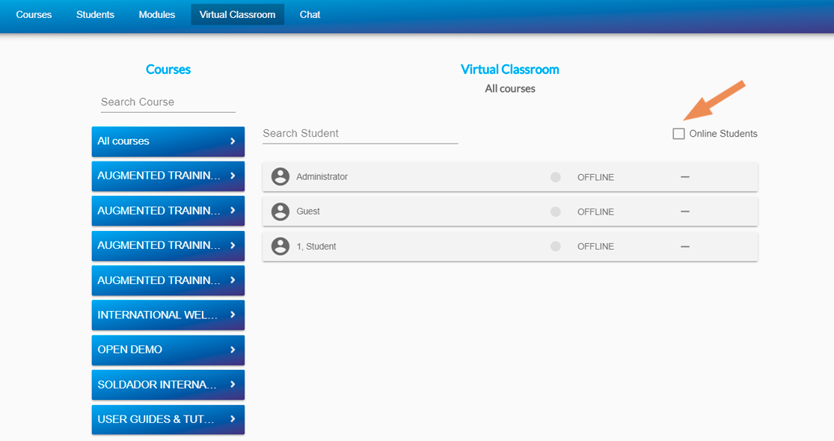Enable the Online Students checkbox
Viewport: 834px width, 441px height.
point(678,134)
